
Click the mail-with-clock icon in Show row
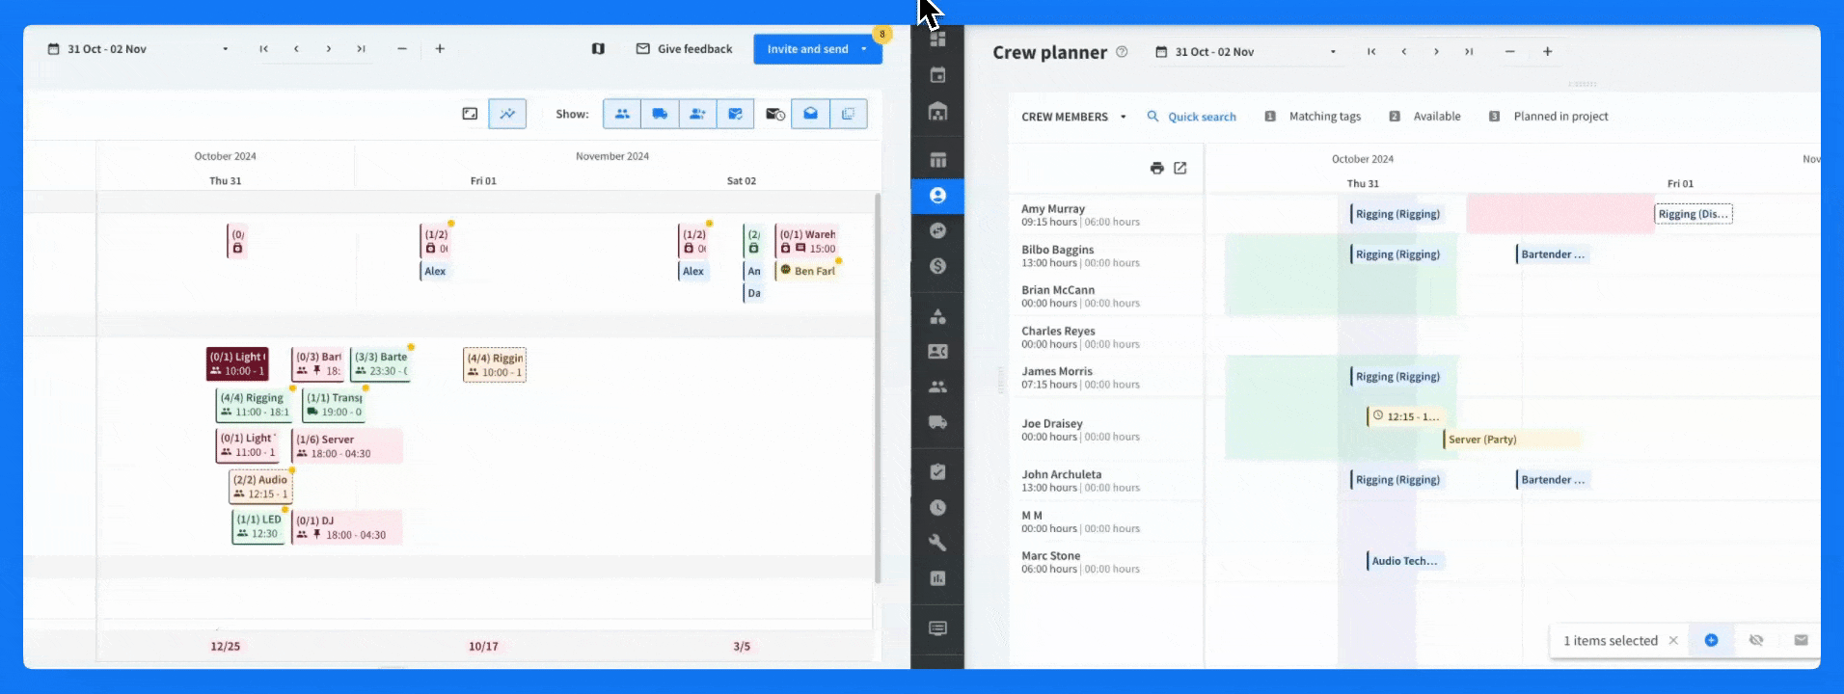pos(774,114)
